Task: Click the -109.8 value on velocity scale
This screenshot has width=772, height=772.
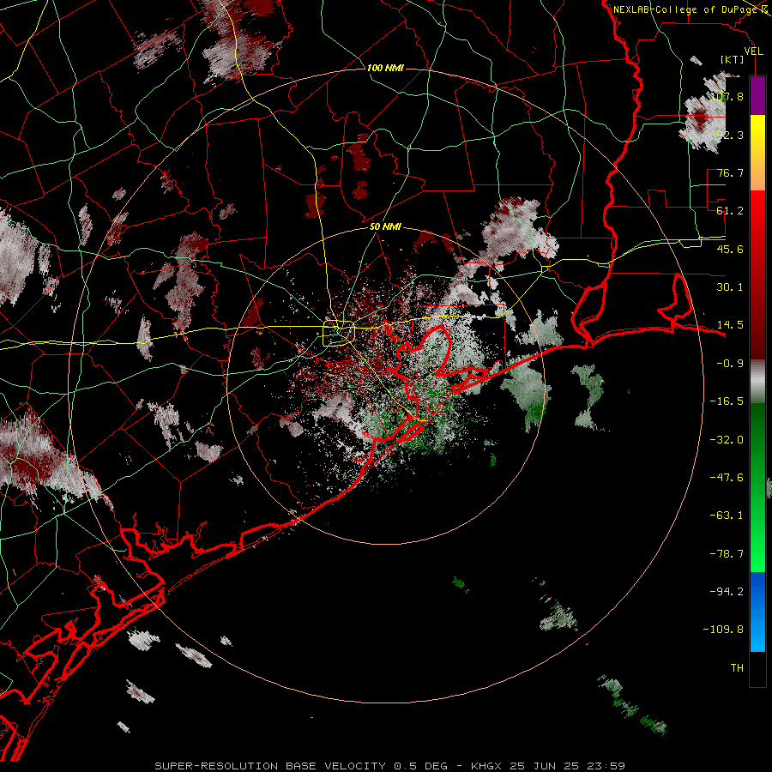Action: coord(723,630)
